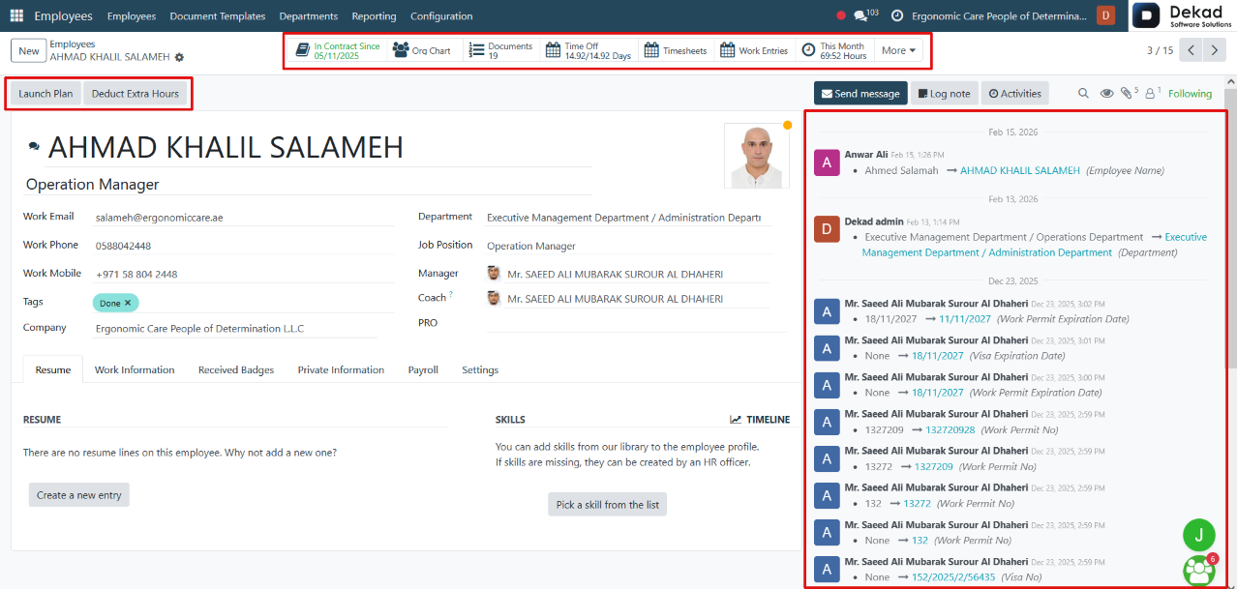1237x589 pixels.
Task: Click Deduct Extra Hours button
Action: [136, 94]
